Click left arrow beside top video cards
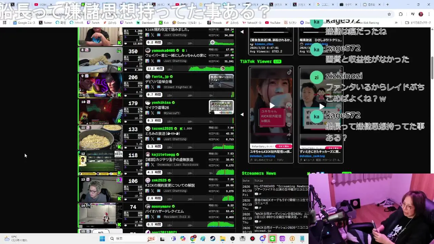434x244 pixels. click(x=242, y=32)
